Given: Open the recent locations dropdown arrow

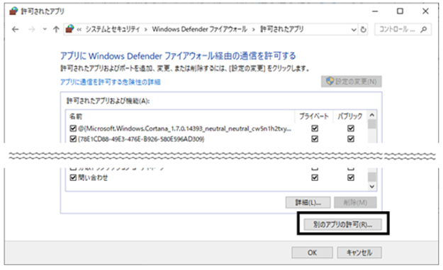Looking at the screenshot, I should [45, 29].
